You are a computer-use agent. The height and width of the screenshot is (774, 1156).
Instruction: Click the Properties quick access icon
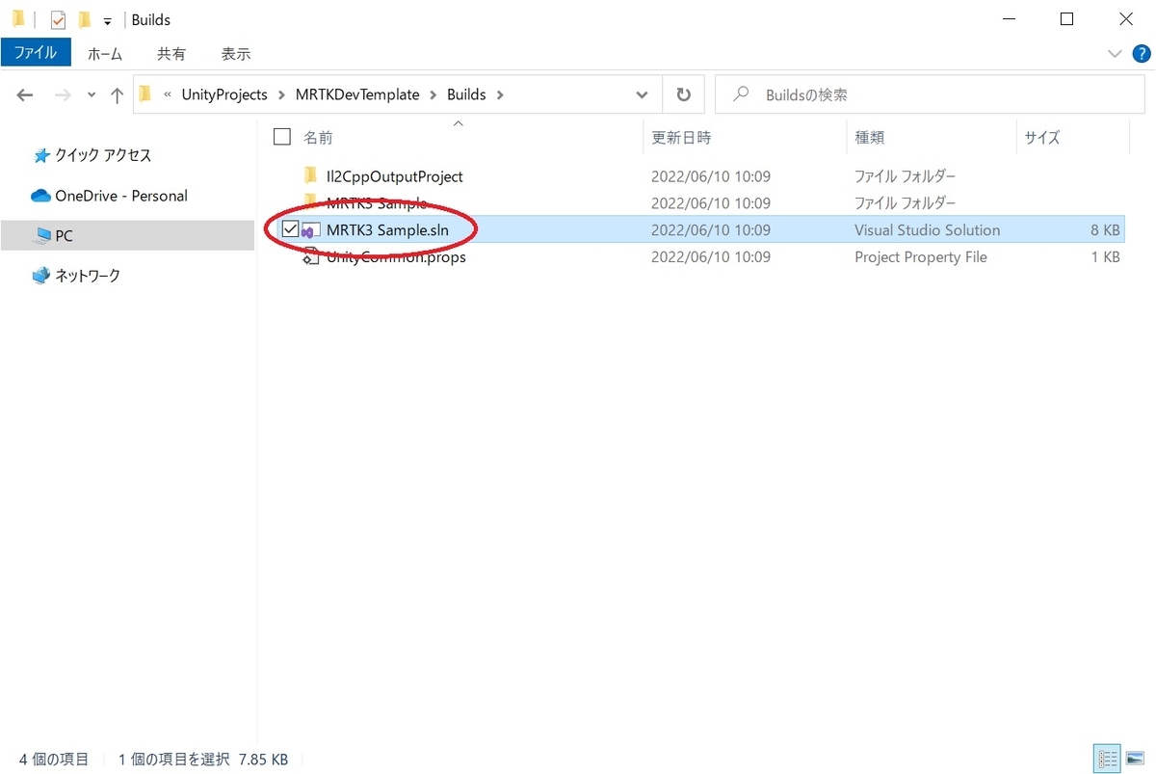point(59,19)
